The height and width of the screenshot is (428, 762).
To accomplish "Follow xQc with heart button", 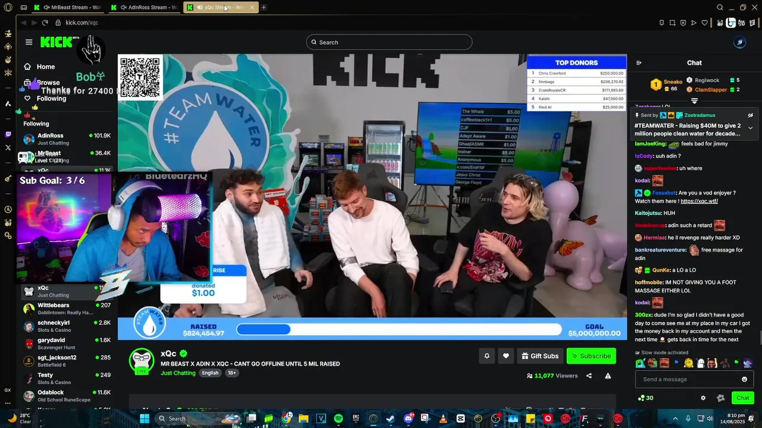I will [x=505, y=356].
